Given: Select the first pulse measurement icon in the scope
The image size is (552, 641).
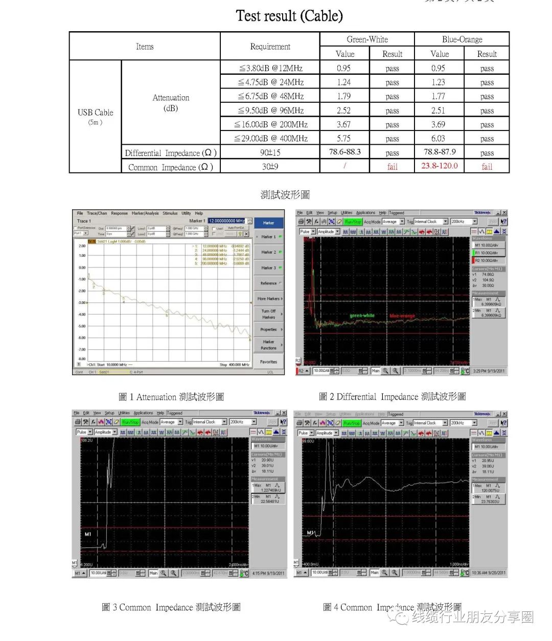Looking at the screenshot, I should point(346,231).
